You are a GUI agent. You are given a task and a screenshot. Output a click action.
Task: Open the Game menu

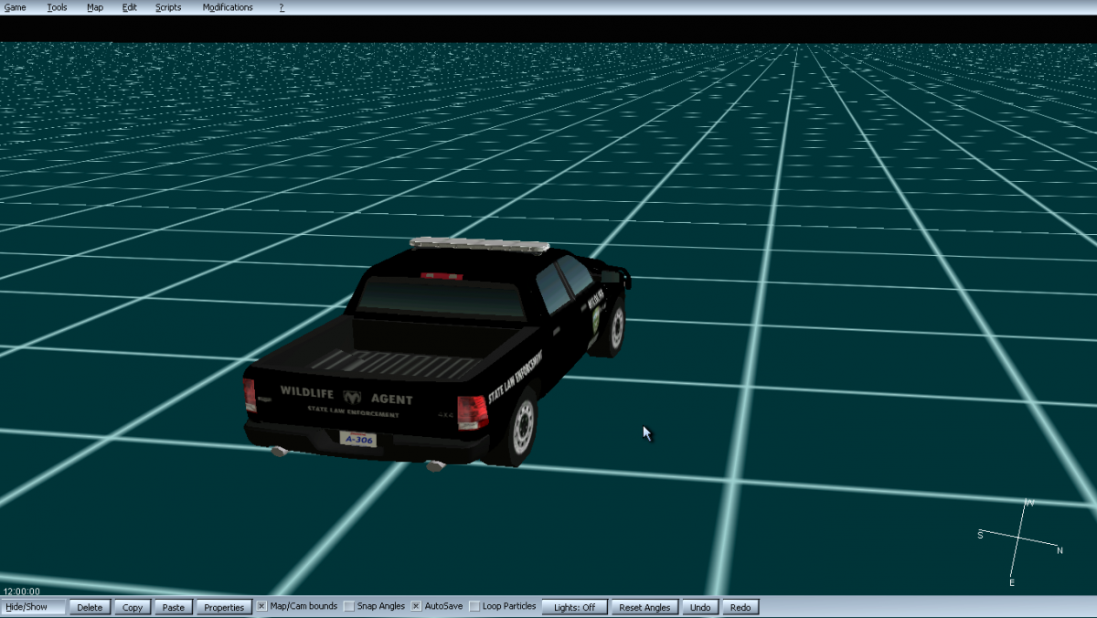[x=15, y=7]
